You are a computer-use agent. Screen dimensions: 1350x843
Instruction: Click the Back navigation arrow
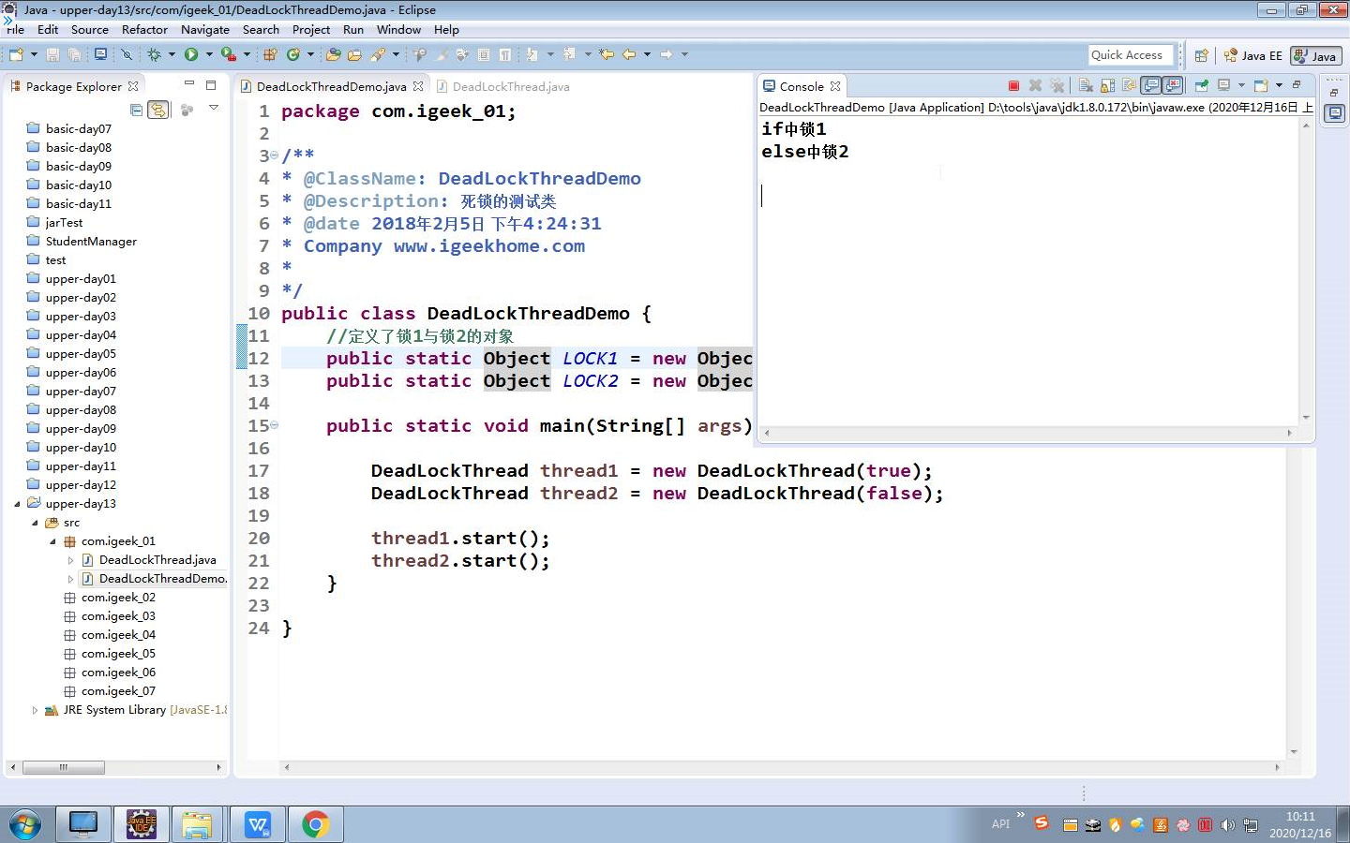tap(628, 54)
